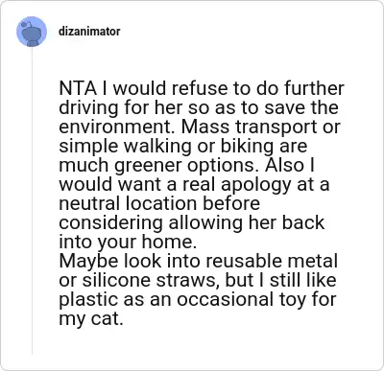Collapse the comment using the vertical thread line
This screenshot has width=384, height=371.
[x=32, y=201]
